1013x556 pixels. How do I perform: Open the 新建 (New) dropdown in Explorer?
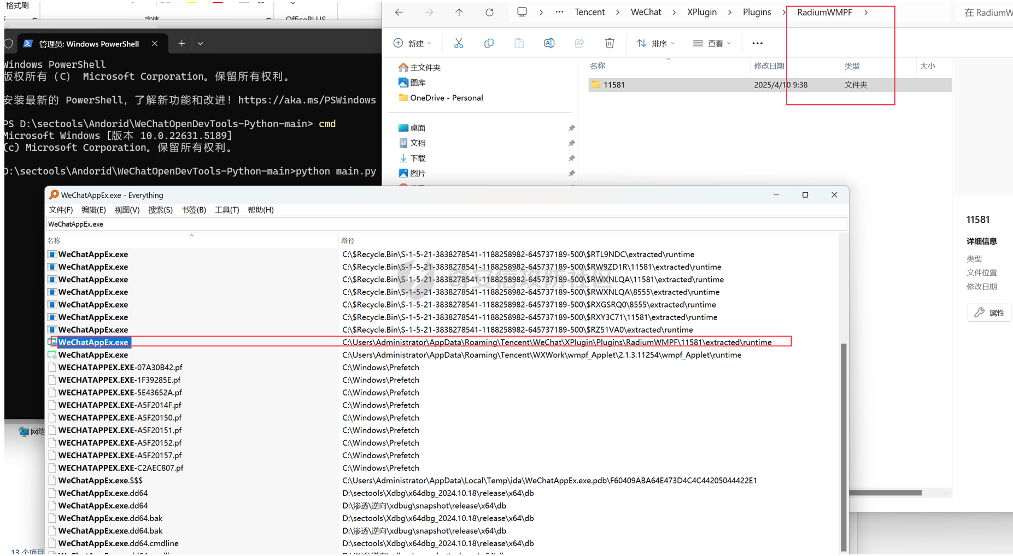413,43
